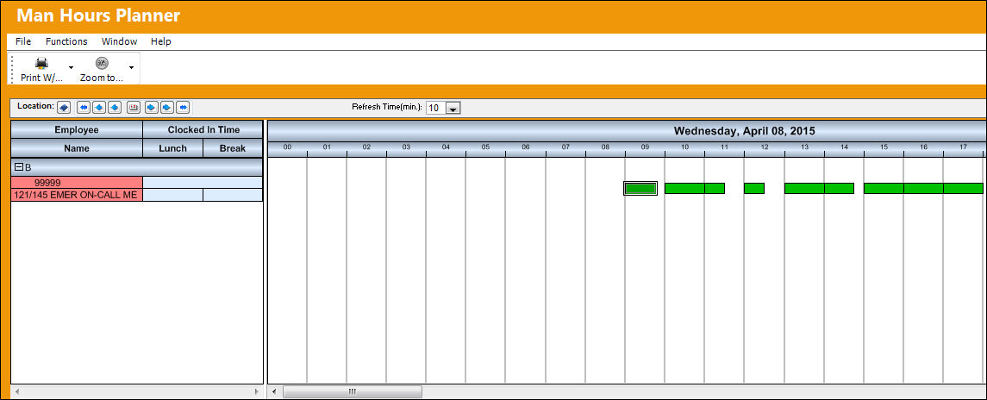The height and width of the screenshot is (400, 987).
Task: Click the single left arrow right after double-left arrow
Action: click(x=99, y=108)
